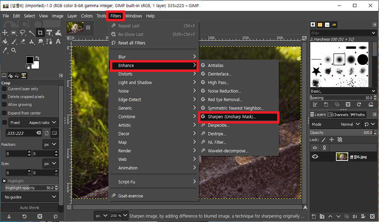Enable Allow growing checkbox
The image size is (379, 222).
pyautogui.click(x=4, y=105)
